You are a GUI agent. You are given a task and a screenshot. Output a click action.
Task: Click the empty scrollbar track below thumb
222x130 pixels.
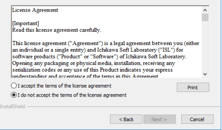(205, 46)
